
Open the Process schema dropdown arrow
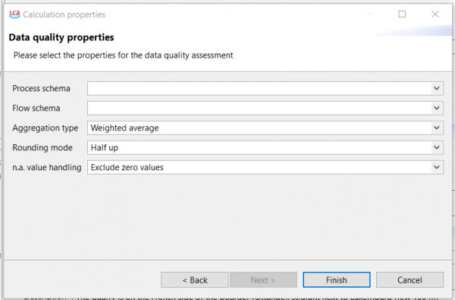437,88
